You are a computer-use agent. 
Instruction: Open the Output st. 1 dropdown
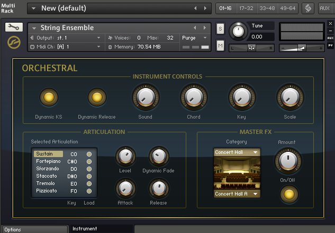(x=99, y=38)
